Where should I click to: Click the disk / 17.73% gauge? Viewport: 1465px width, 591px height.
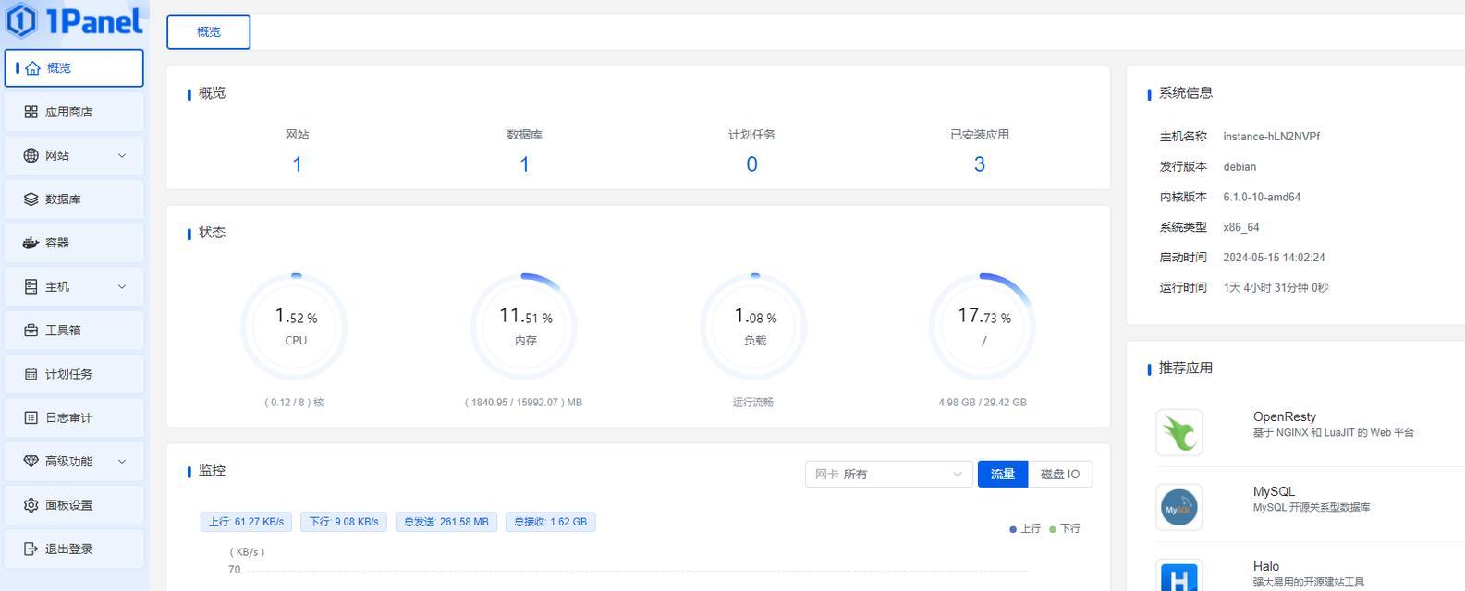[983, 327]
